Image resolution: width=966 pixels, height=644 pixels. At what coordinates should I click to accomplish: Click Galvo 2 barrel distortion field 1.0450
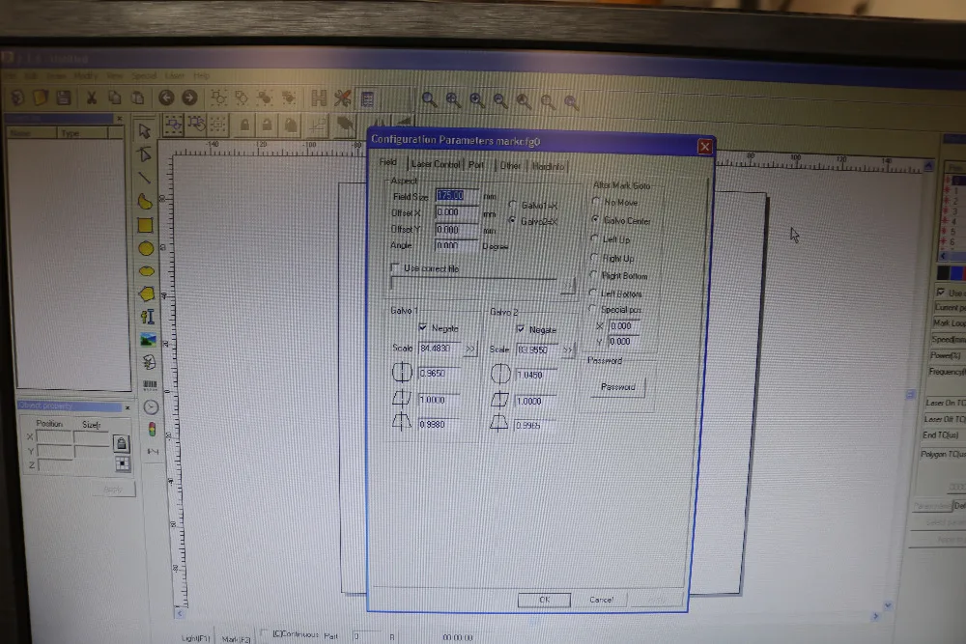(x=536, y=375)
